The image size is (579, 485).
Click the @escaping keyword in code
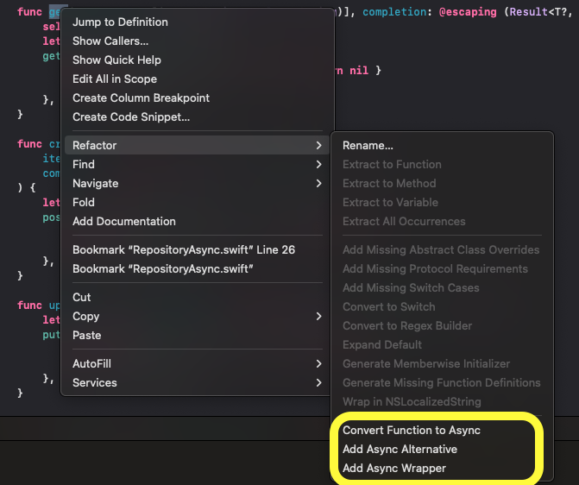[468, 12]
